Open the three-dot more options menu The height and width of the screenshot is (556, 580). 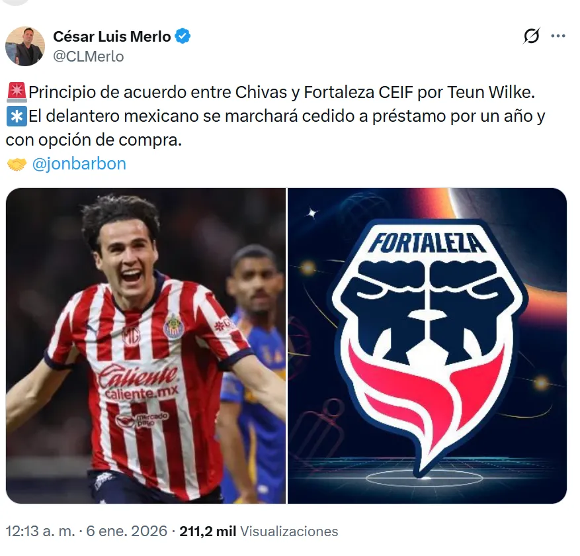click(x=558, y=36)
